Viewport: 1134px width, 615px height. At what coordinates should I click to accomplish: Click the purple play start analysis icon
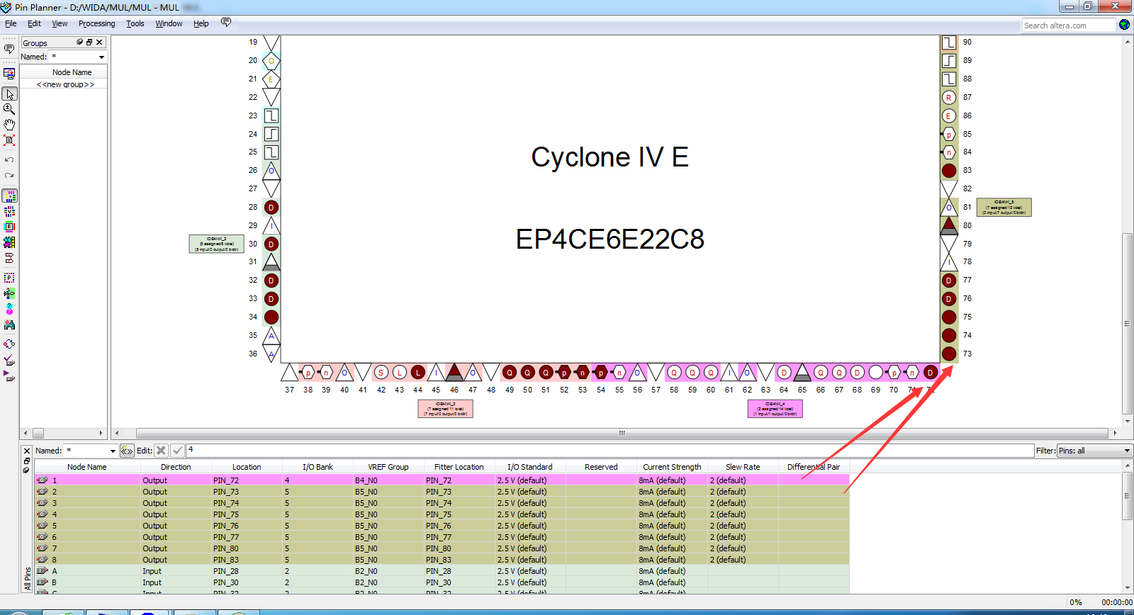[9, 376]
